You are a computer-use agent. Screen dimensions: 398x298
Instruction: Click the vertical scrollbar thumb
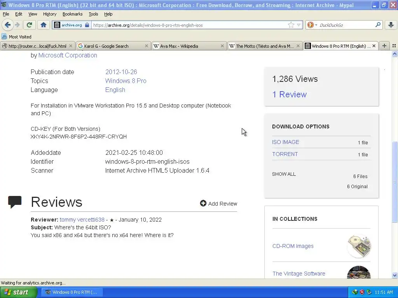point(395,182)
